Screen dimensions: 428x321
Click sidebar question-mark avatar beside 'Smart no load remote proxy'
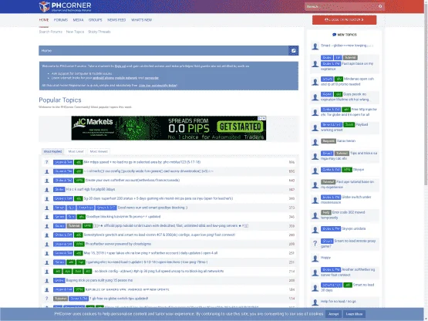[315, 243]
